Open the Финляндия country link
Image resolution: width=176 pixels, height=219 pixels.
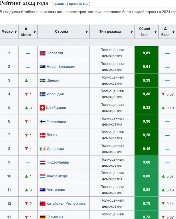tap(56, 121)
